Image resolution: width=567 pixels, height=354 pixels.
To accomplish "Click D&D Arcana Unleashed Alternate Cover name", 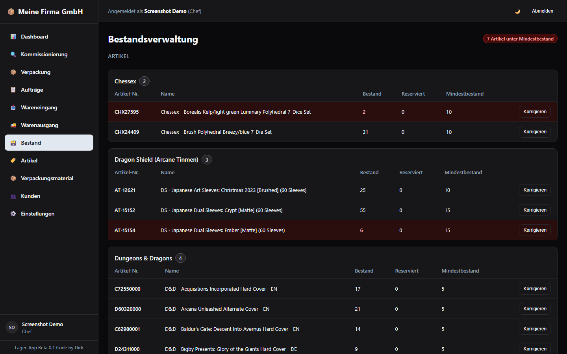I will coord(217,309).
